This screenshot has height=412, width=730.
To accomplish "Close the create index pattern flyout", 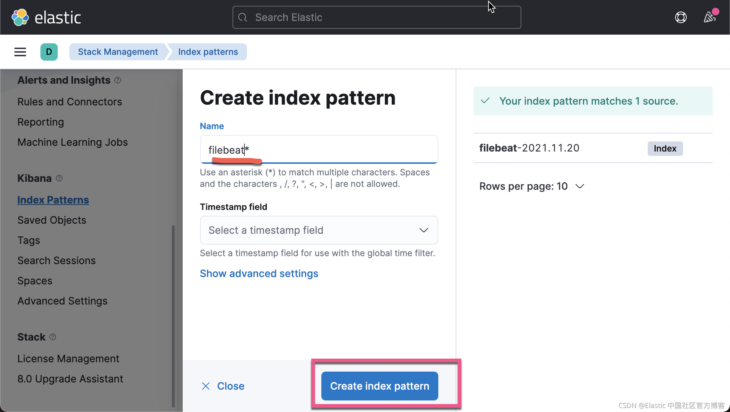I will pos(223,386).
